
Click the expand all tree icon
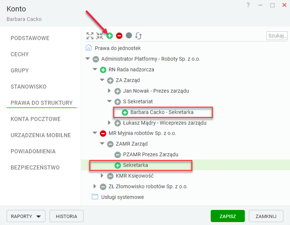tap(90, 36)
